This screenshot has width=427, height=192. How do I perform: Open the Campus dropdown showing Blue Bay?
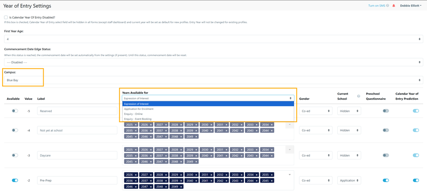(x=213, y=80)
